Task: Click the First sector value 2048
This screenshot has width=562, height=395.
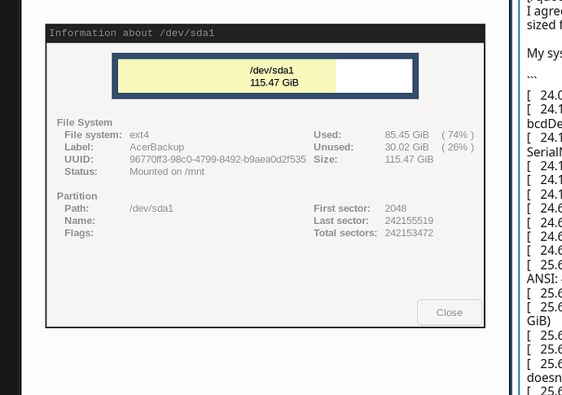Action: point(396,208)
